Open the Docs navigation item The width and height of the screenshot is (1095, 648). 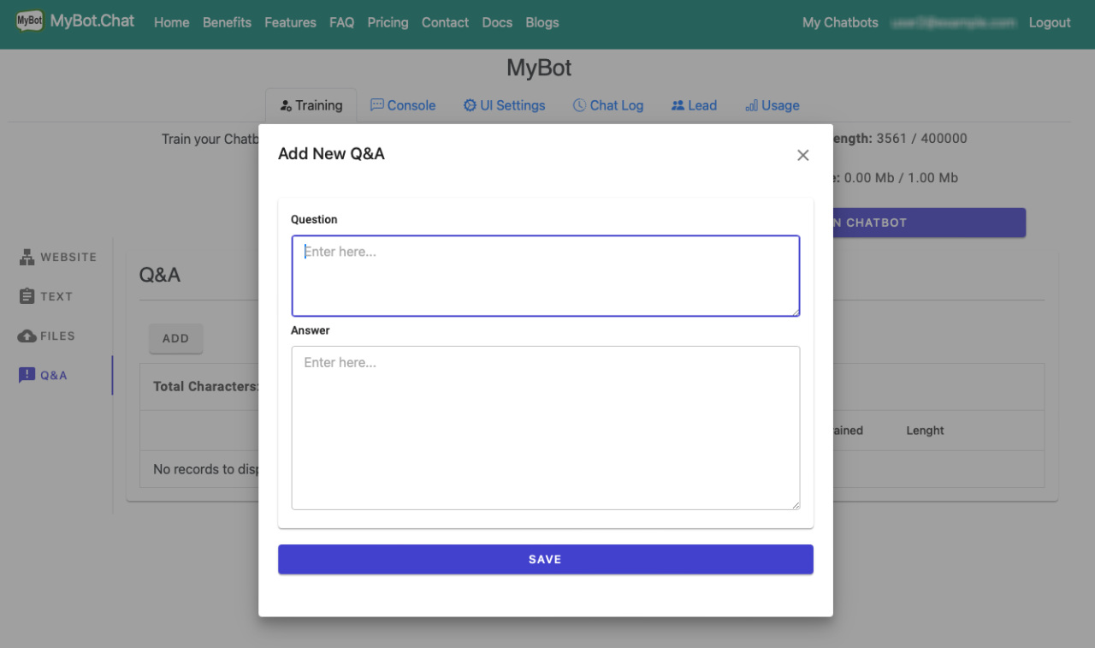click(x=497, y=22)
